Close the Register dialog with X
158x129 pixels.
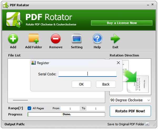click(118, 63)
